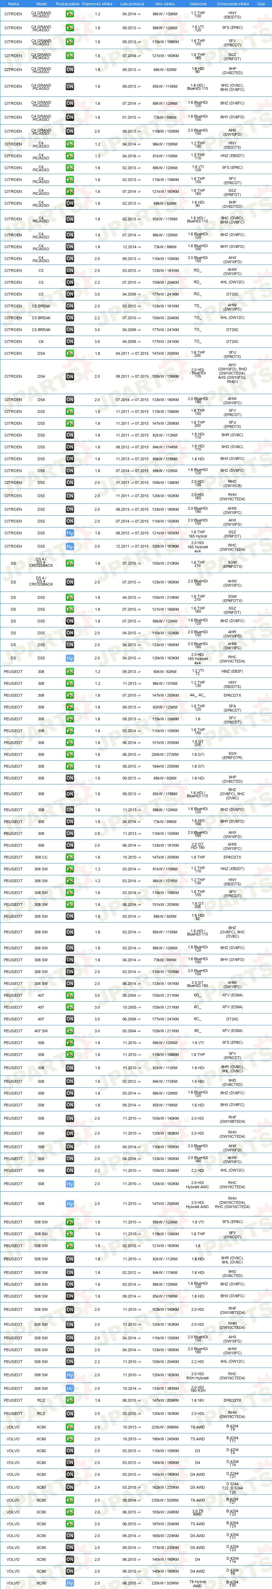Click ON icon in Citroen DS4 100kW/136KM row
This screenshot has width=272, height=1589.
pyautogui.click(x=70, y=376)
